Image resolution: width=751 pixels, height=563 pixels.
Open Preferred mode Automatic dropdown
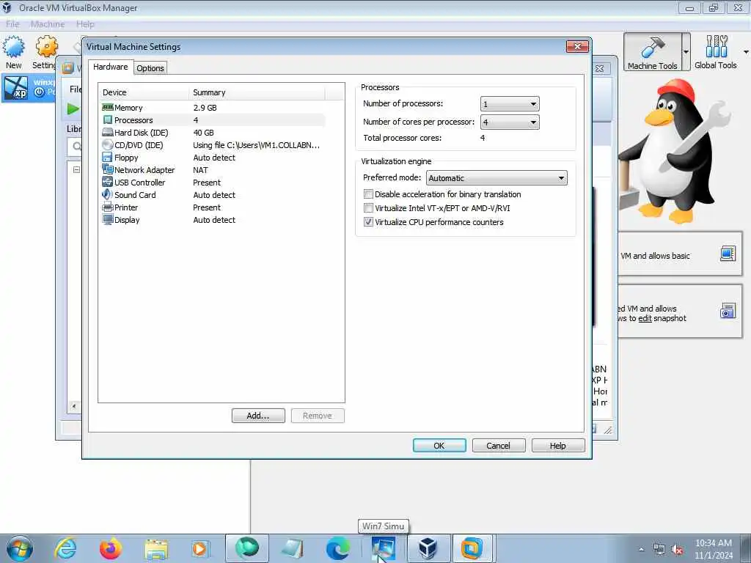coord(497,178)
